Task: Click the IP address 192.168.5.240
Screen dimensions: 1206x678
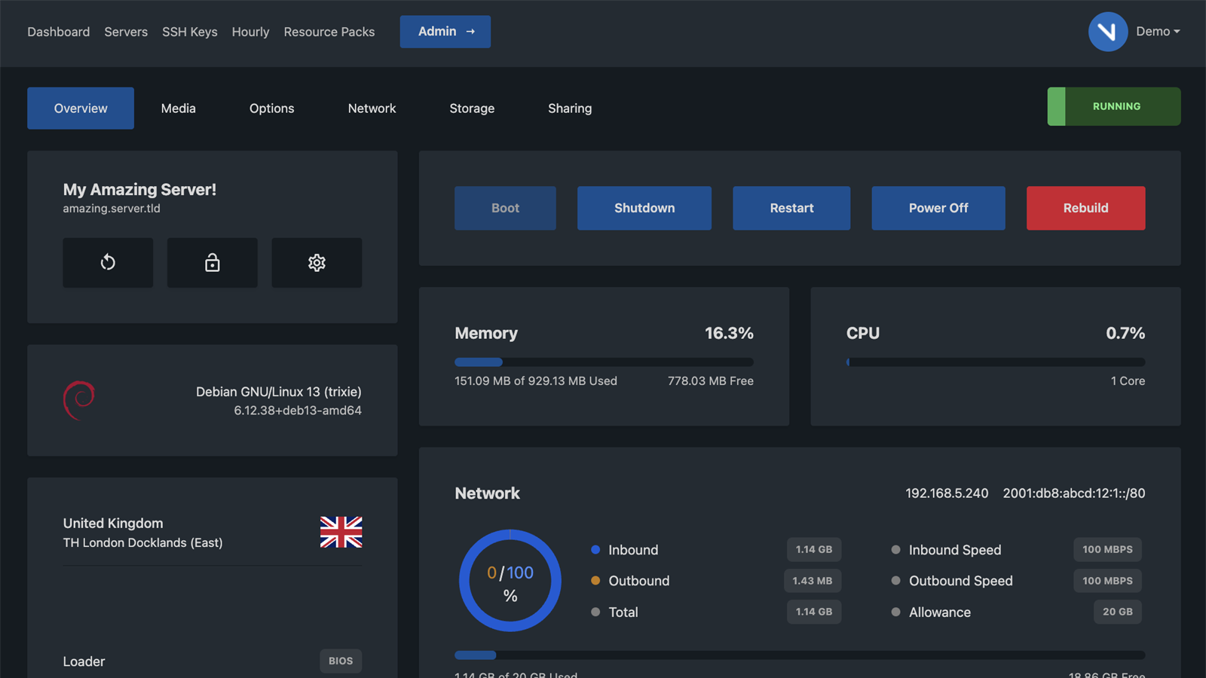Action: (947, 493)
